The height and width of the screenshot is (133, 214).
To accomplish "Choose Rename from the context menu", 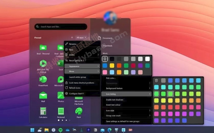I will tap(82, 44).
